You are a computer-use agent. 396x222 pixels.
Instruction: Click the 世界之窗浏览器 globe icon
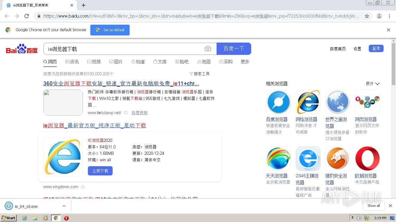[338, 102]
